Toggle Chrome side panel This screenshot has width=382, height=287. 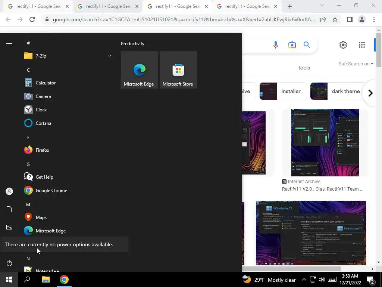point(350,19)
